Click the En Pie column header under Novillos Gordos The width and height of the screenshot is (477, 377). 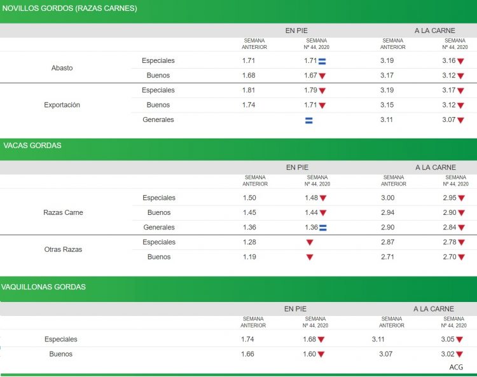point(296,31)
